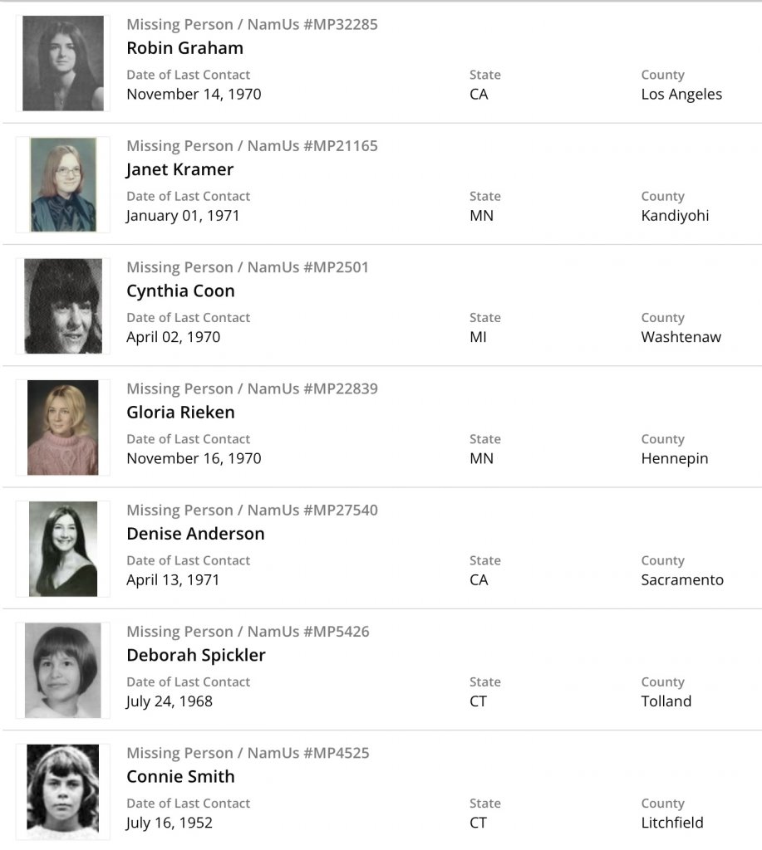Click Deborah Spickler's photo thumbnail
Screen dimensions: 762x850
point(63,670)
